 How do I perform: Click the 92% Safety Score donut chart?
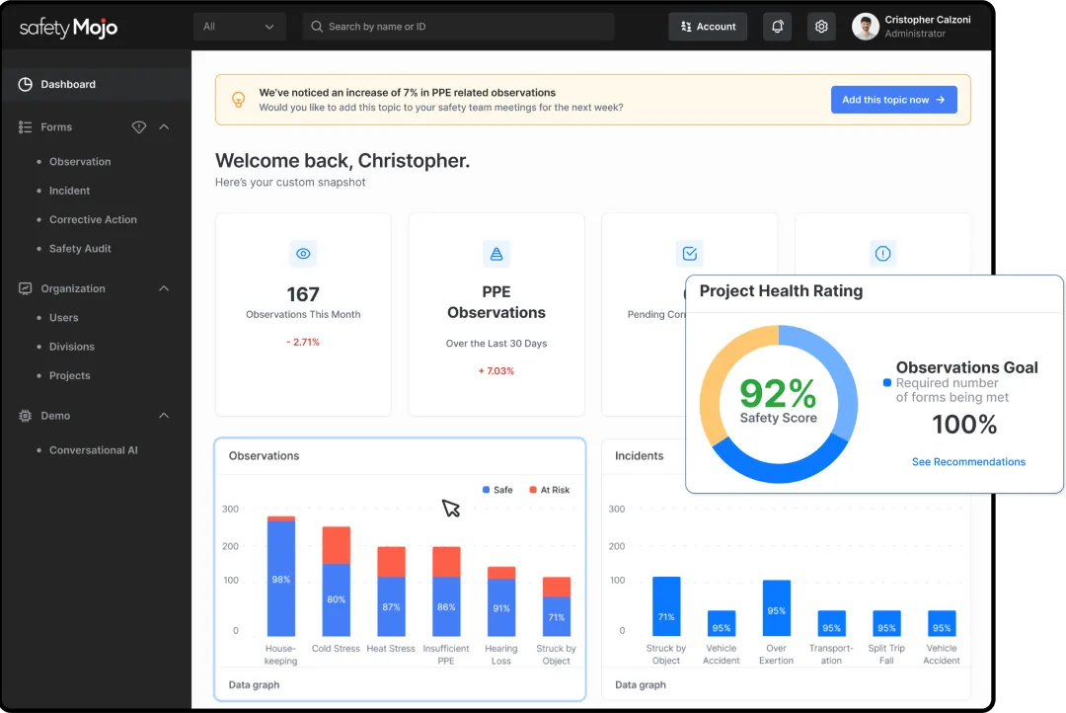pyautogui.click(x=779, y=404)
